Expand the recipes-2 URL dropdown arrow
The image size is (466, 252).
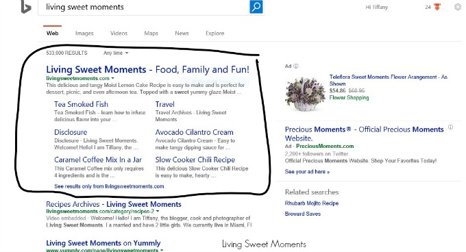pyautogui.click(x=158, y=212)
